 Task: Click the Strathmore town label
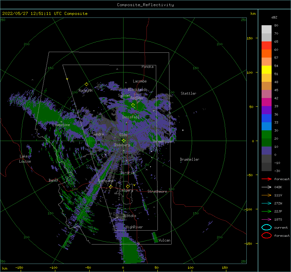(x=157, y=191)
